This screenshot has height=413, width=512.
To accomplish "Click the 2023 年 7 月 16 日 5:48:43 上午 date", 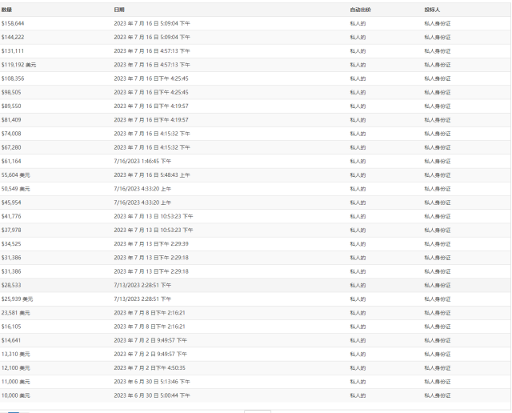I will (152, 174).
